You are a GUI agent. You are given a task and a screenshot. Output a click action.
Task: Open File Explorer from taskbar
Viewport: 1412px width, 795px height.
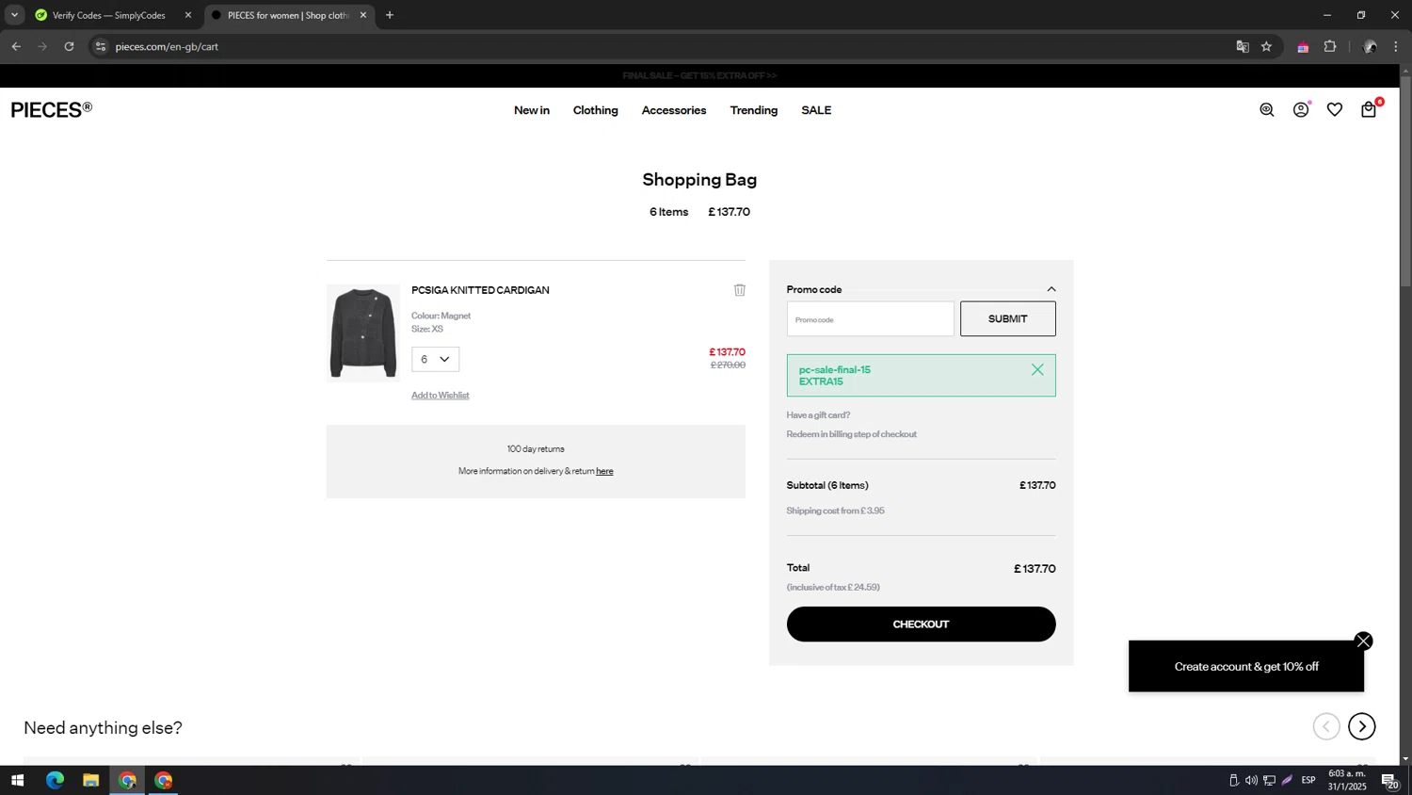(90, 780)
